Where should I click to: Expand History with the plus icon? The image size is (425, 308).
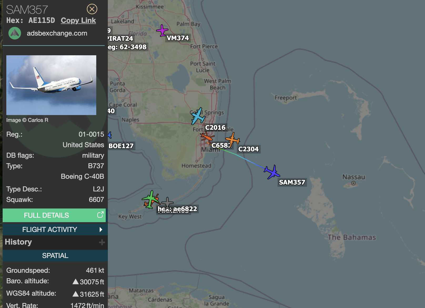pyautogui.click(x=102, y=242)
